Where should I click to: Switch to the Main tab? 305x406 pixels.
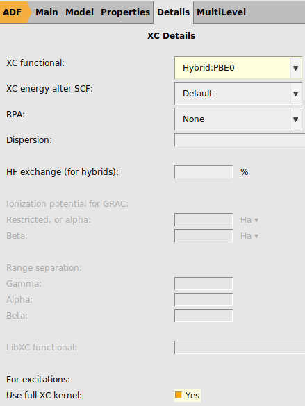pos(47,12)
